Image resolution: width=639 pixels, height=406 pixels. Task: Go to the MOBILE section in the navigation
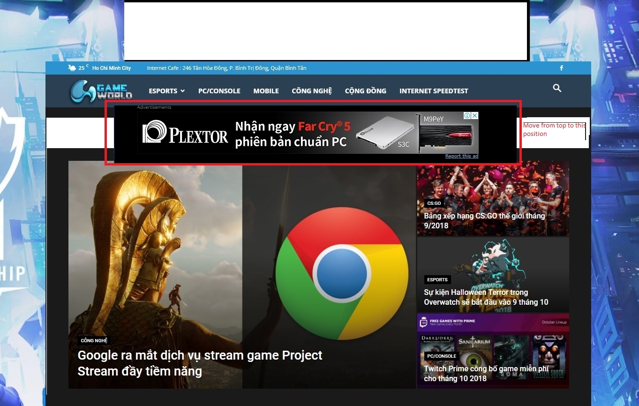pyautogui.click(x=266, y=91)
